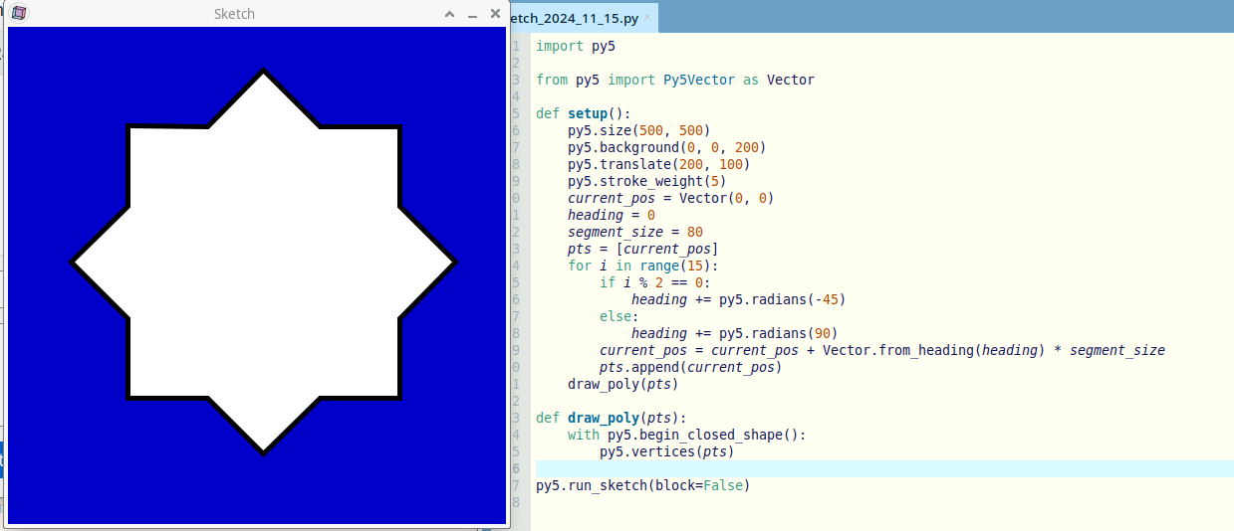The width and height of the screenshot is (1234, 531).
Task: Click the py5.vertices(pts) line
Action: [666, 451]
